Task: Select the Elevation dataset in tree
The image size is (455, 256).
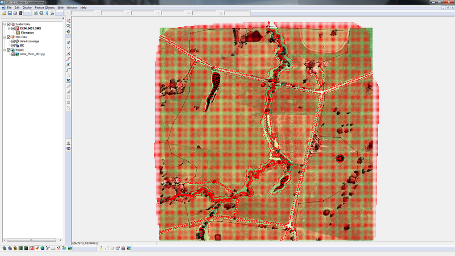Action: coord(28,32)
